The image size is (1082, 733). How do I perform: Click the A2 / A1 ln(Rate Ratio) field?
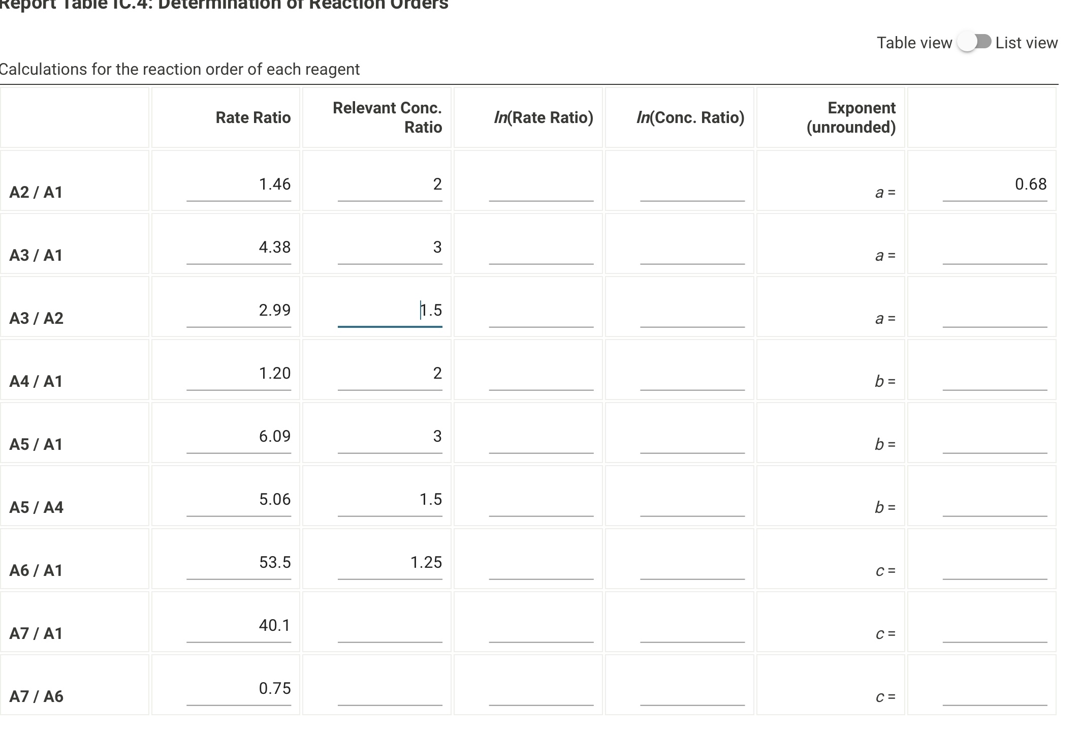[542, 185]
